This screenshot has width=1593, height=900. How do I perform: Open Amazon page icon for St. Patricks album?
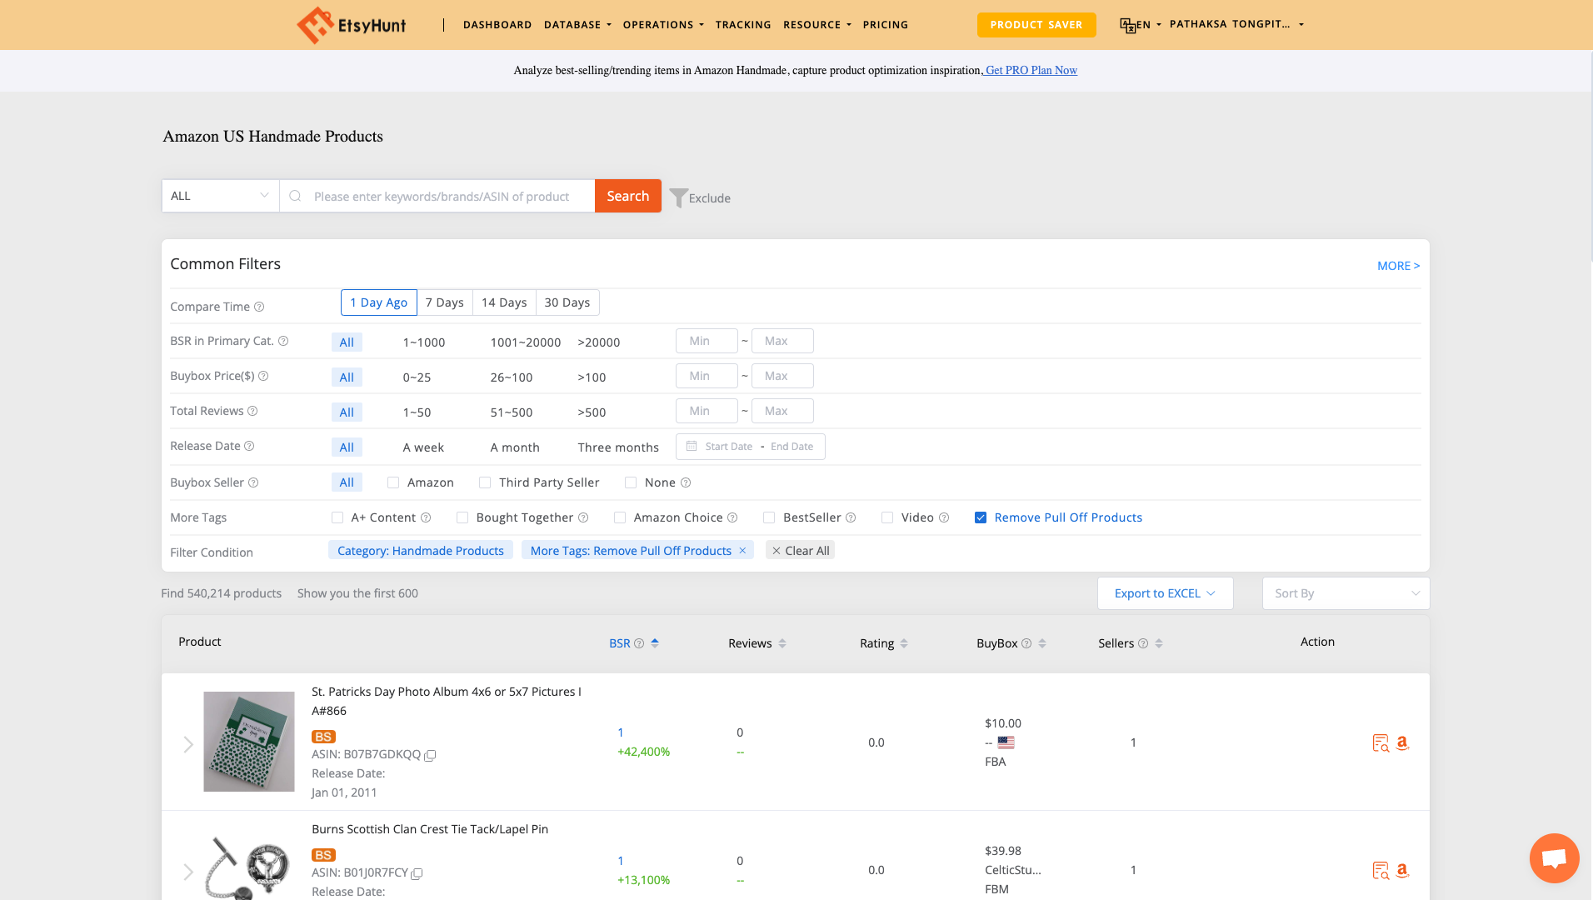[x=1402, y=742]
